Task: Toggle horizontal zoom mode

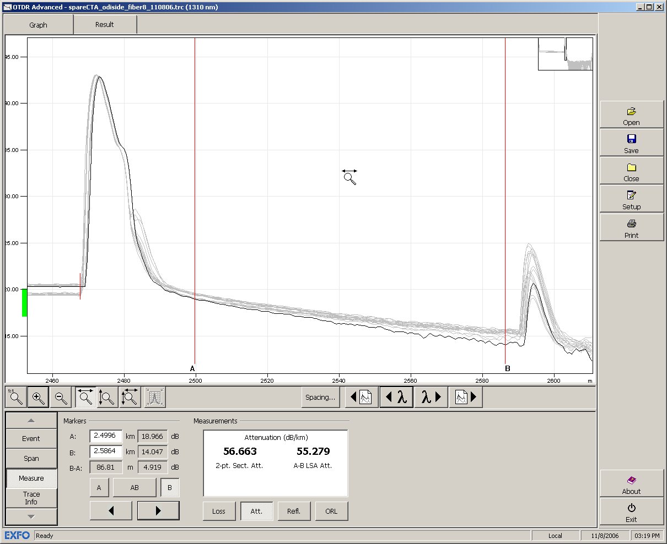Action: [86, 397]
